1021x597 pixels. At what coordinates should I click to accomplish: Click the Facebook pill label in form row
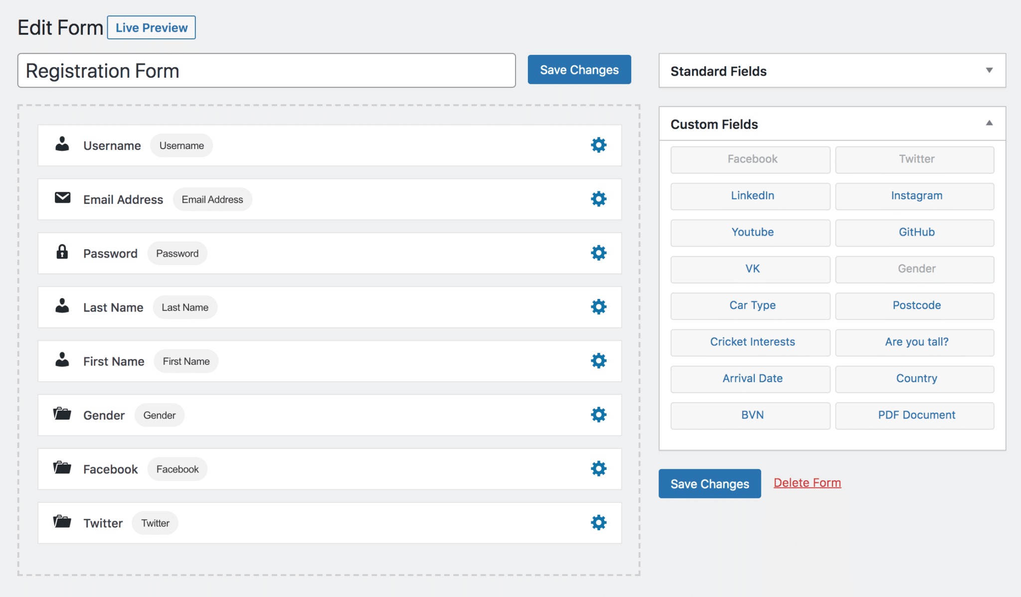[x=177, y=469]
